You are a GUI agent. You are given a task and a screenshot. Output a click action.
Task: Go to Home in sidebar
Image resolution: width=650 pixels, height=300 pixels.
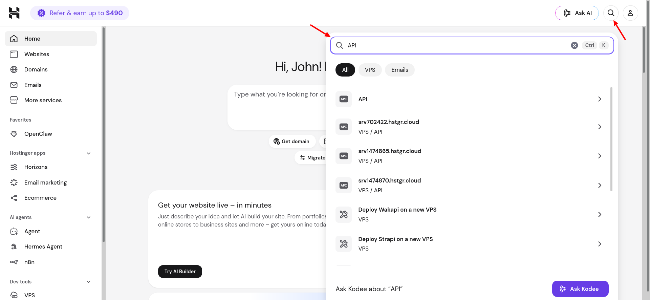click(x=51, y=39)
